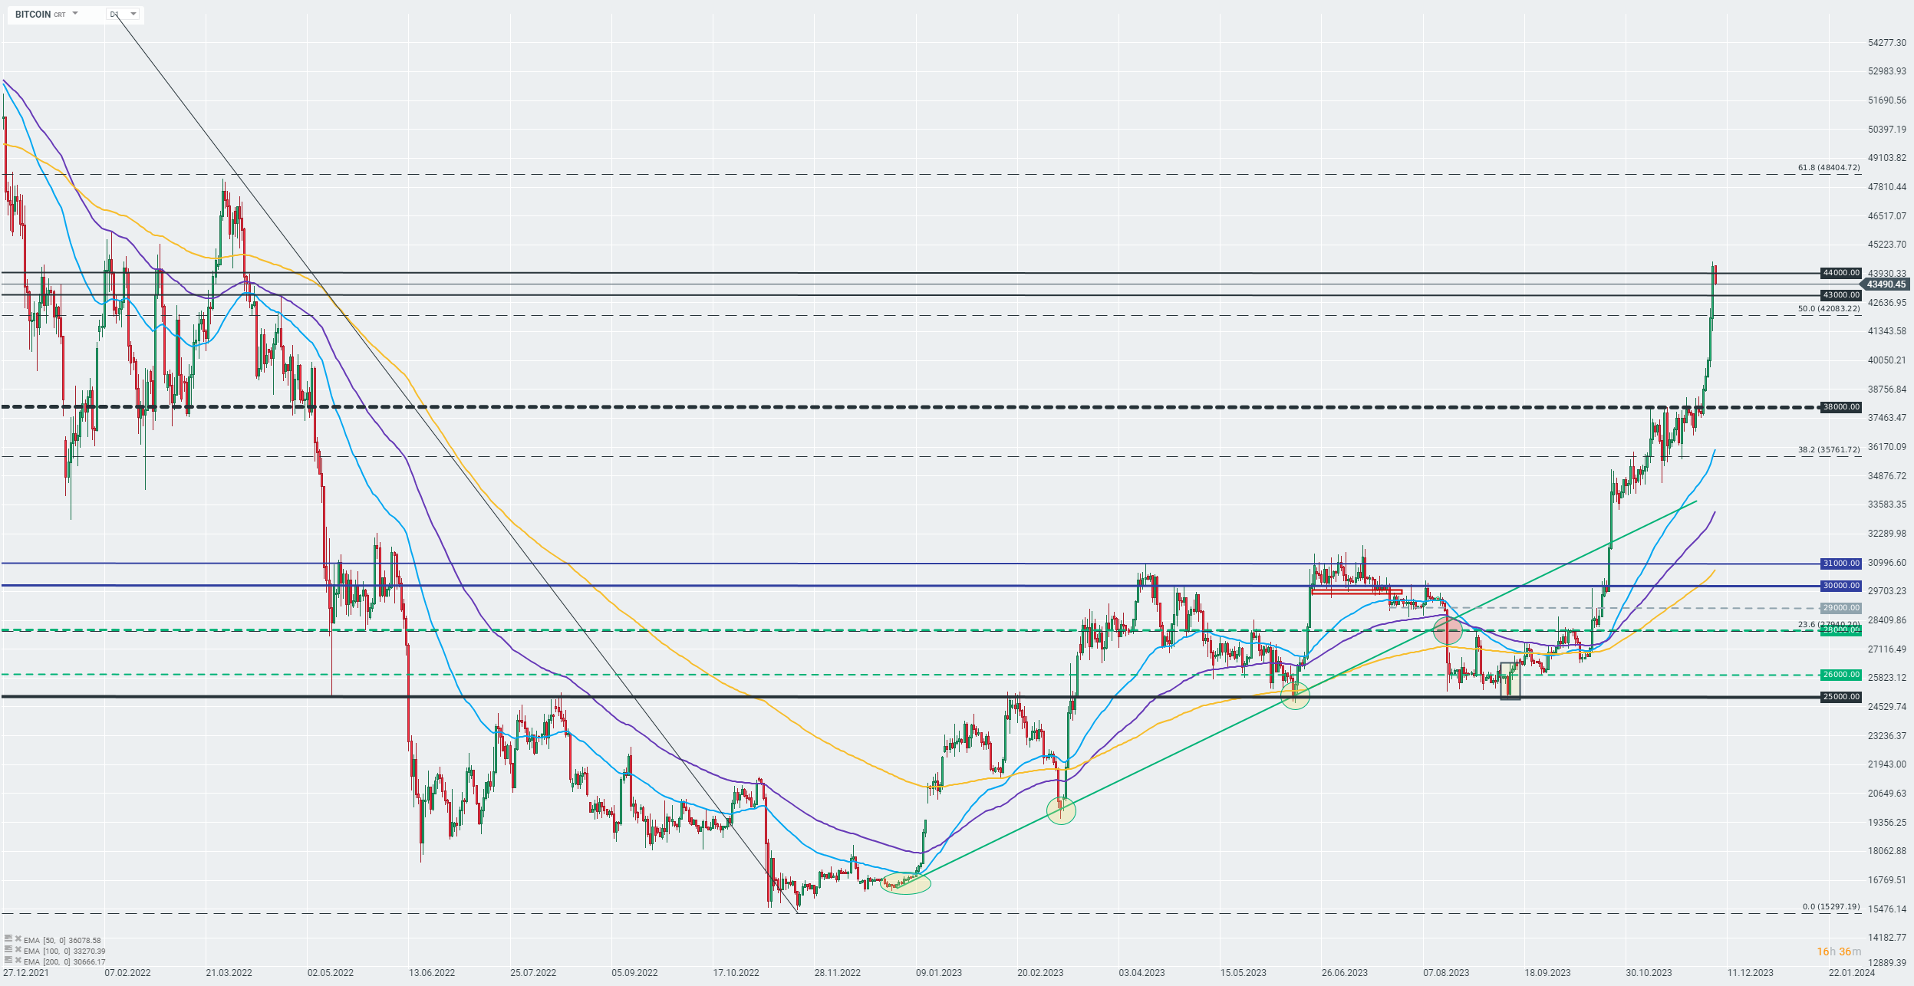Click the 38000.00 dashed line label
This screenshot has height=986, width=1914.
(1840, 407)
